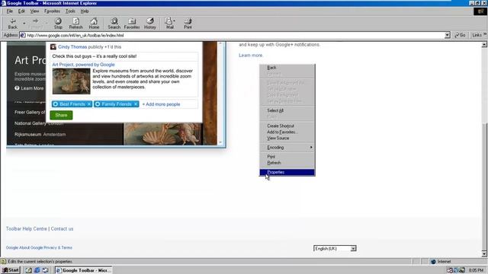
Task: Choose Back in the context menu
Action: 287,68
